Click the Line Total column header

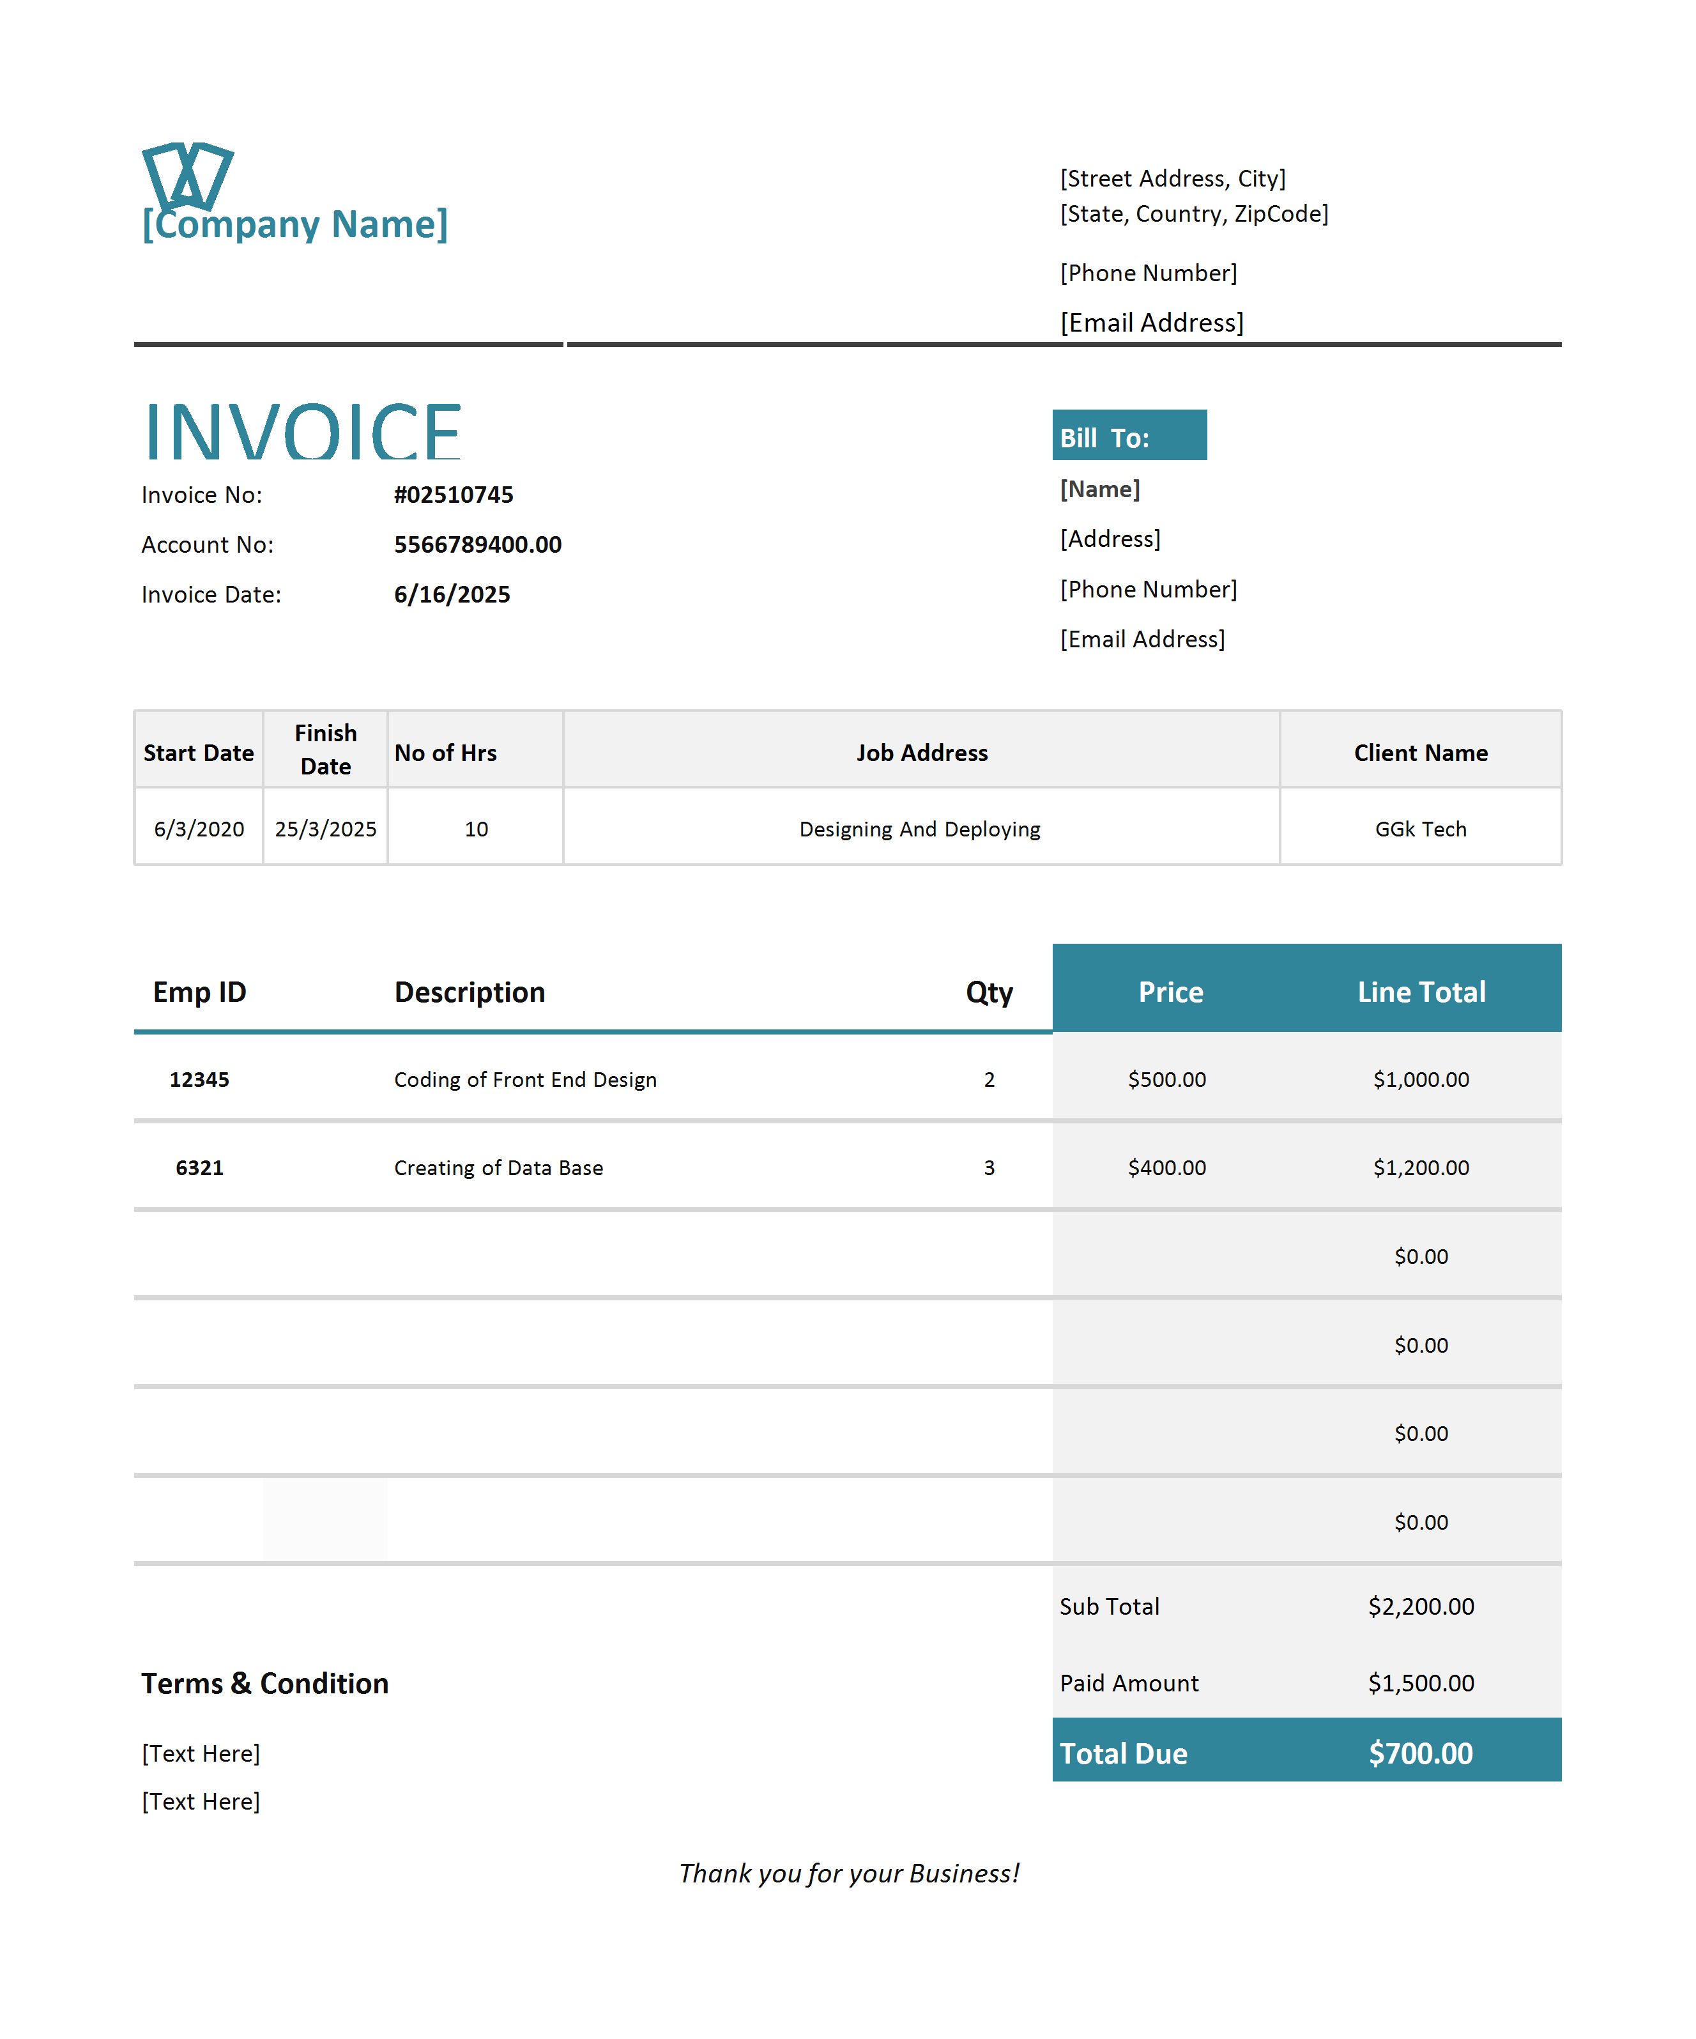[1421, 992]
